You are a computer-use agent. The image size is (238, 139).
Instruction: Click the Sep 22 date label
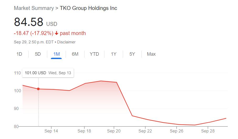(145, 131)
